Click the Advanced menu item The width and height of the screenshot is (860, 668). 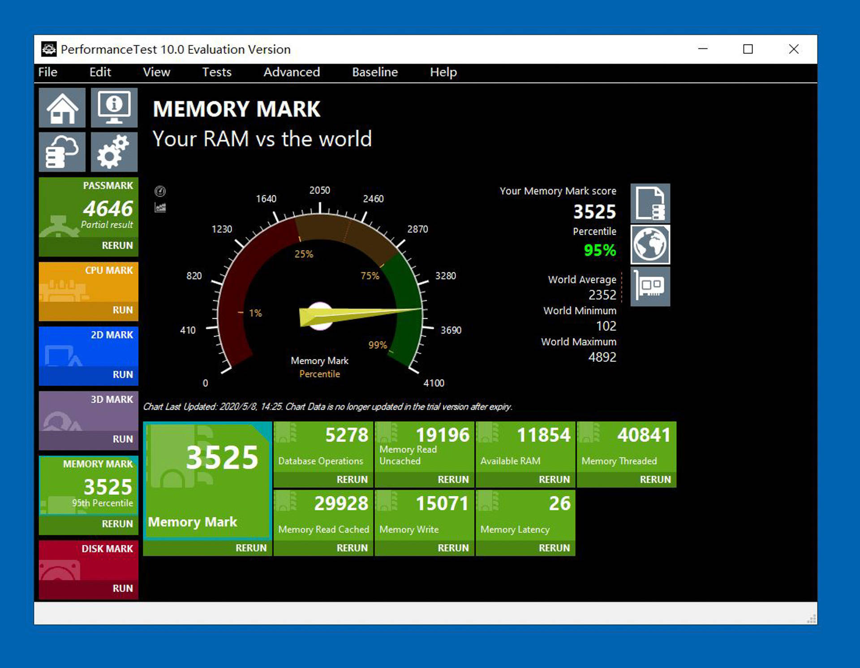point(290,72)
